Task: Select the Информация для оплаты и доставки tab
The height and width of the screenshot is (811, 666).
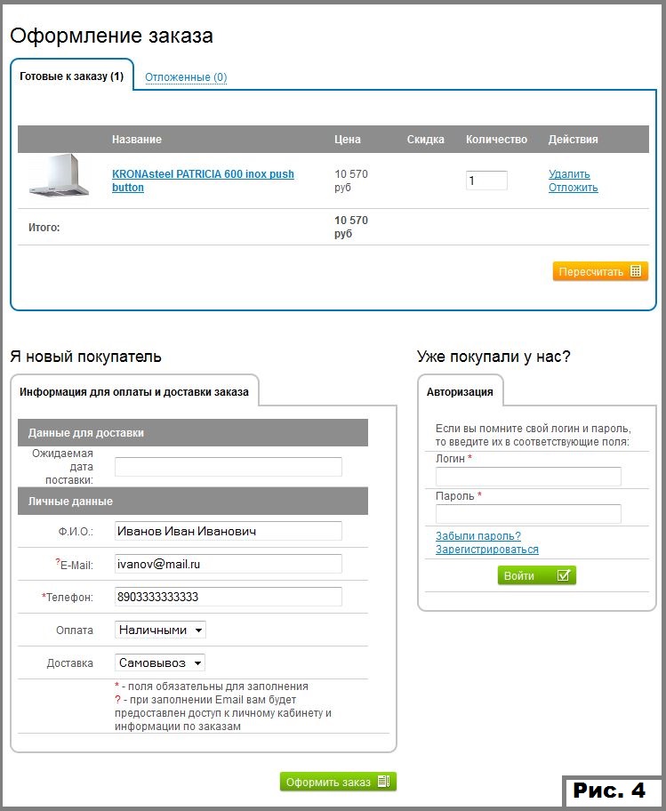Action: [134, 391]
